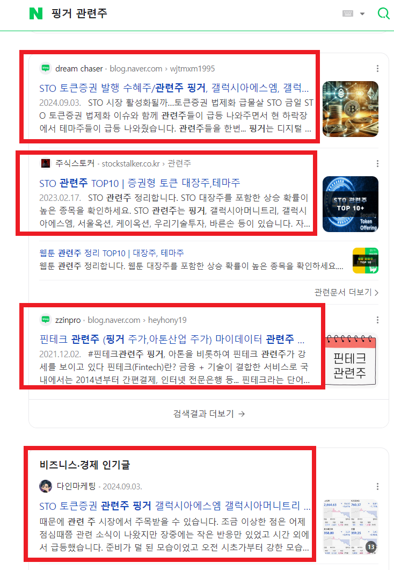Click the dream chaser author name
Image resolution: width=394 pixels, height=570 pixels.
(79, 68)
